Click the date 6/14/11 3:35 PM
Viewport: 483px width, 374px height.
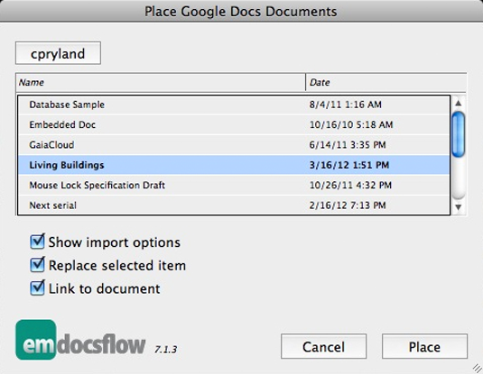pos(348,144)
